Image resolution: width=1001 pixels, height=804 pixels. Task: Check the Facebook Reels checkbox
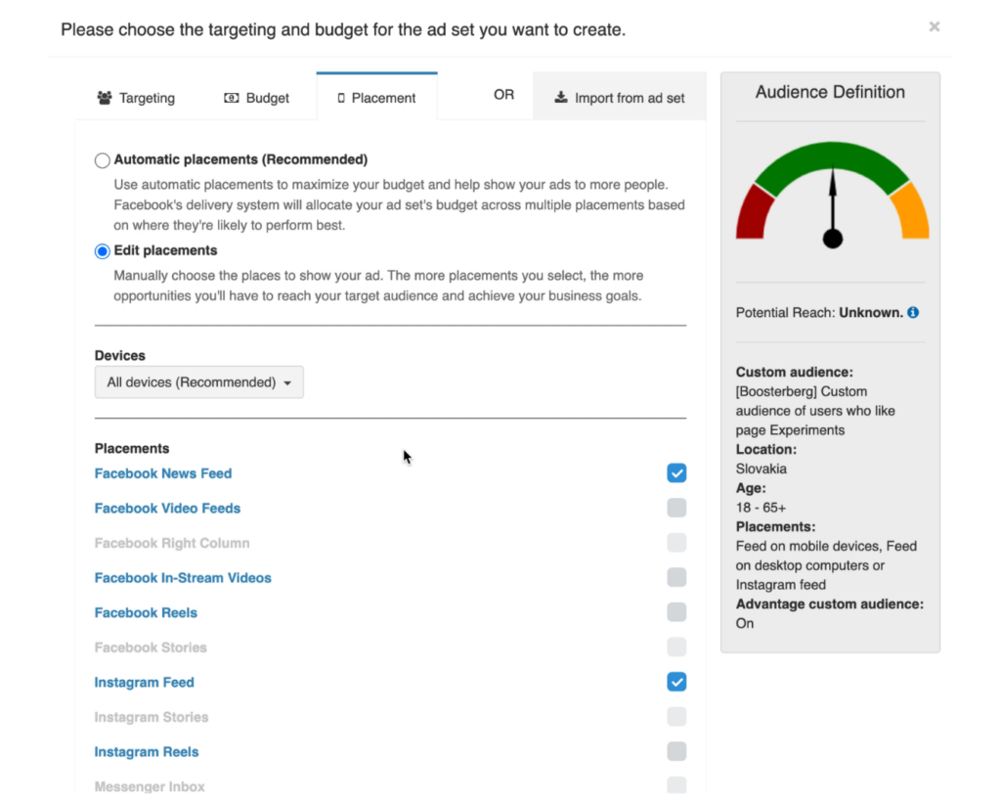[x=676, y=612]
